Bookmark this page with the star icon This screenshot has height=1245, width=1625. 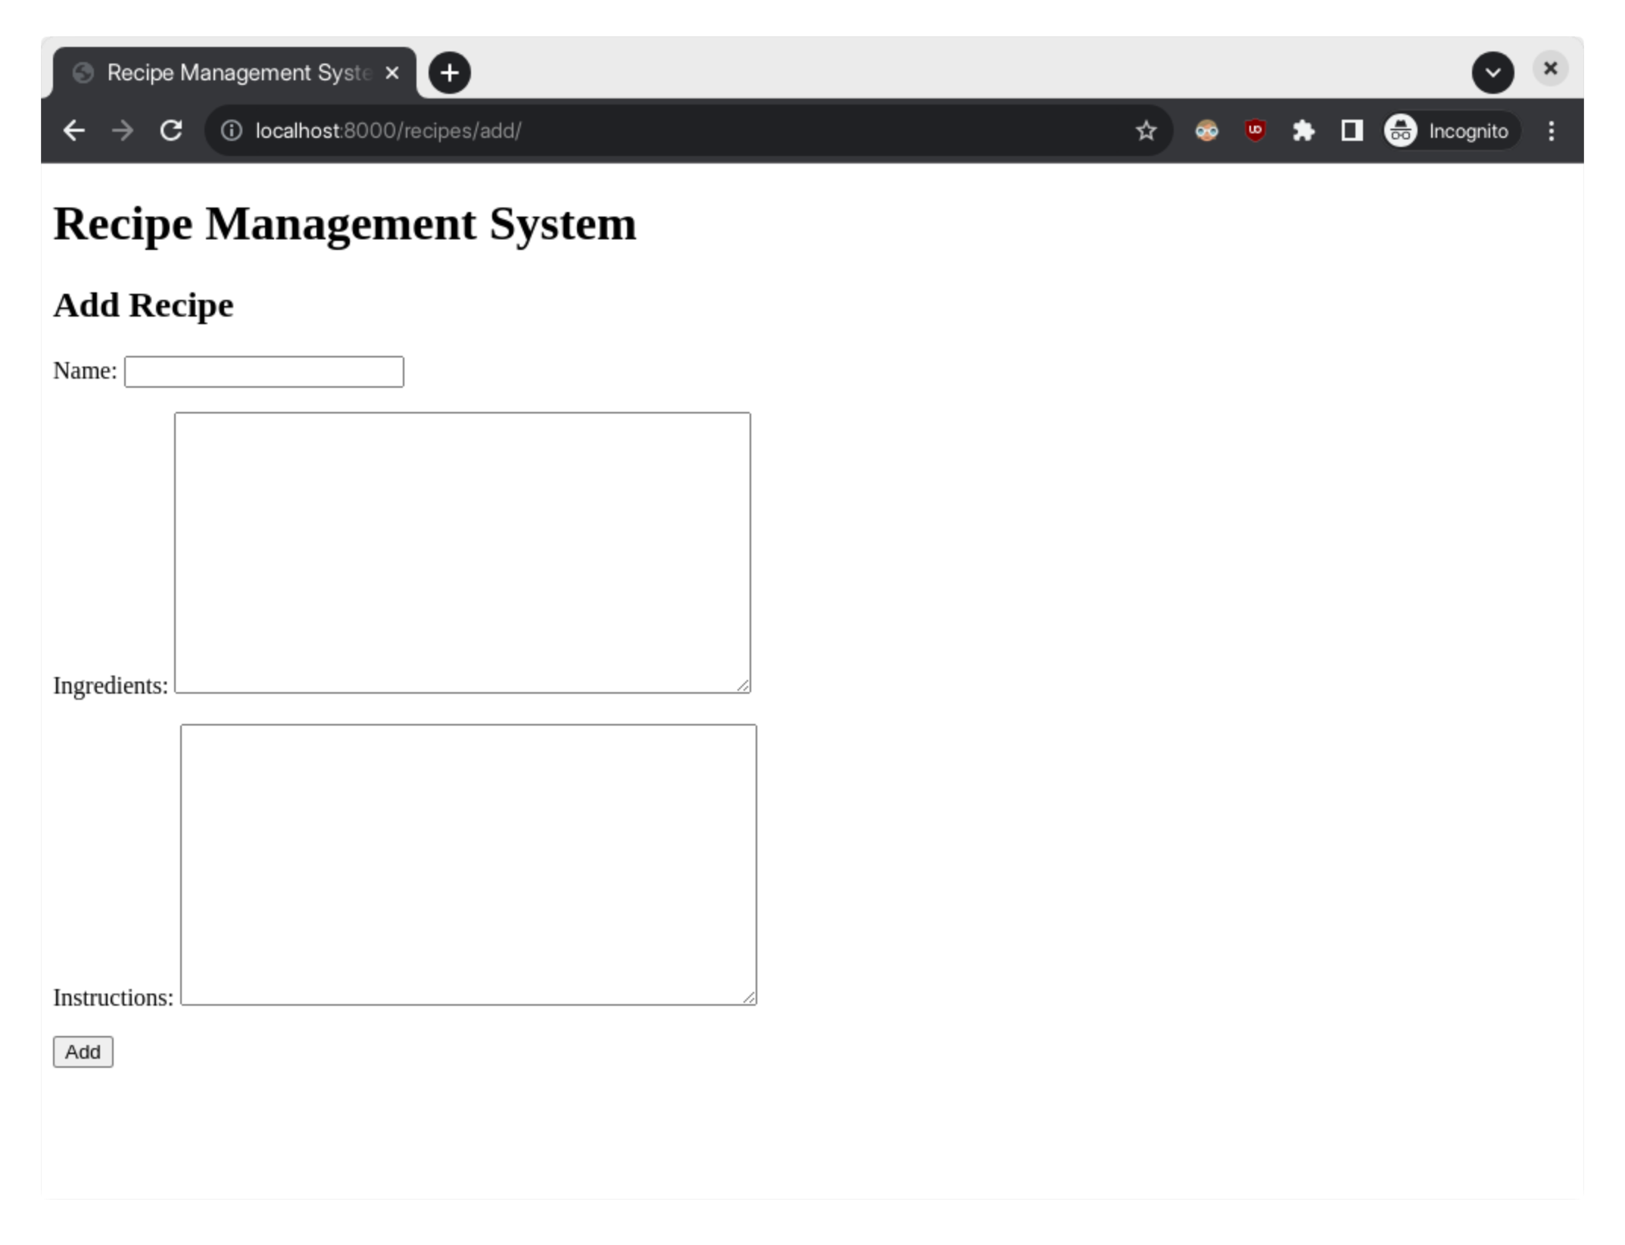1146,131
